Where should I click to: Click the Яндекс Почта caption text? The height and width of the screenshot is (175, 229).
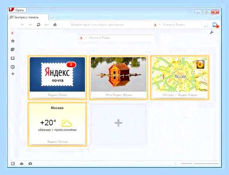point(57,95)
